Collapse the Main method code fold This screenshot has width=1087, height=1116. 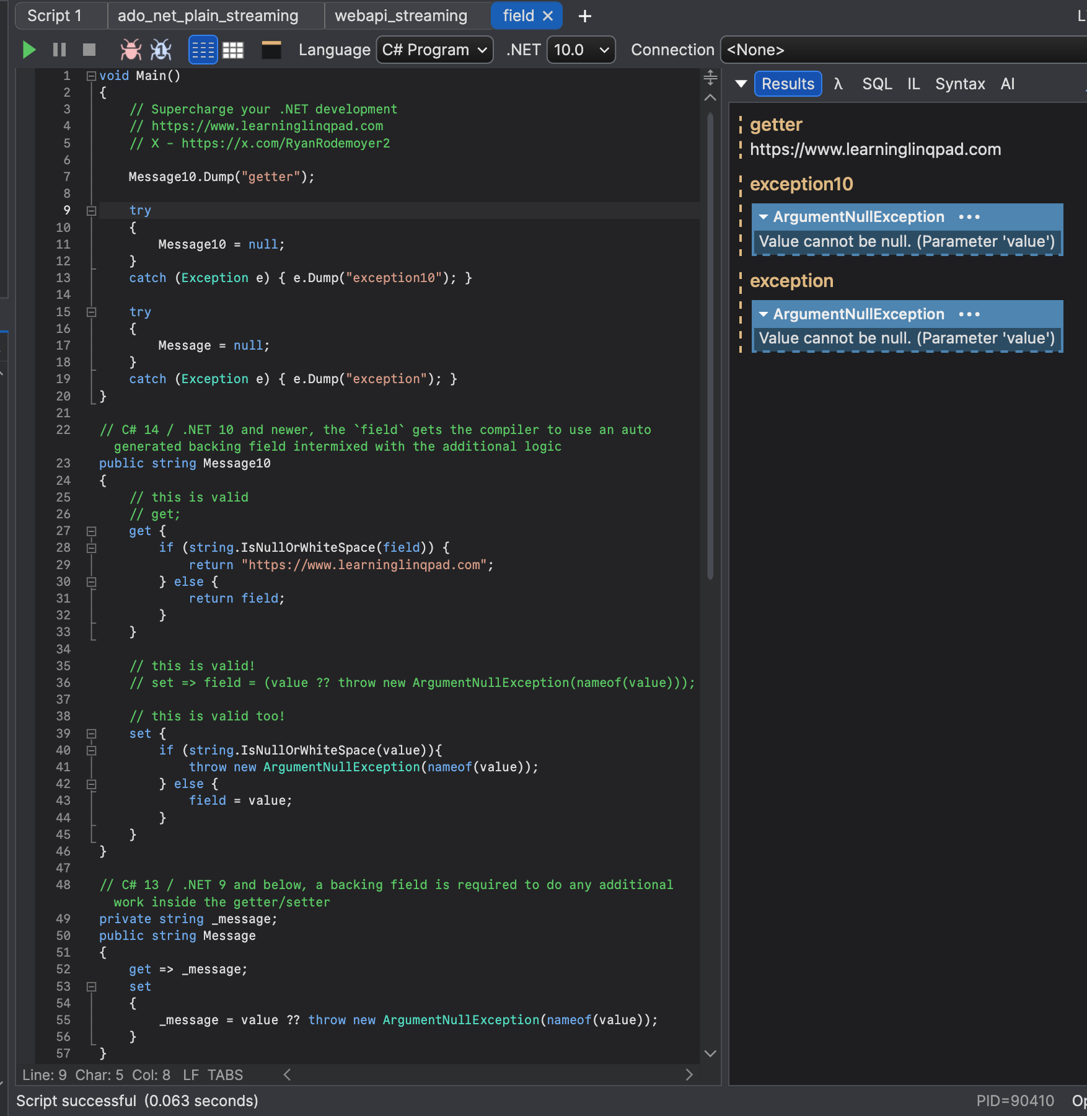pyautogui.click(x=90, y=75)
